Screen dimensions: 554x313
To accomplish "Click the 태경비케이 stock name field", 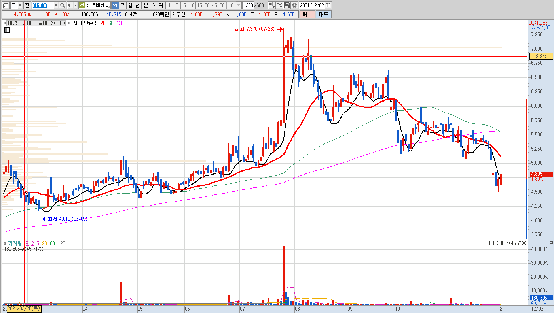I will 98,5.
